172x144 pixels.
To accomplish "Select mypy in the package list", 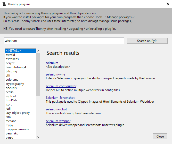I will 20,125.
